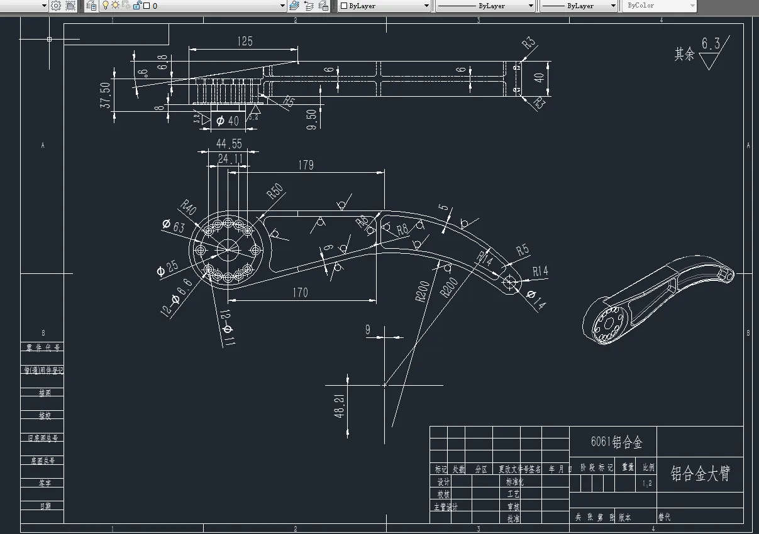Open the Layer Properties Manager icon
Screen dimensions: 759x534
tap(92, 6)
